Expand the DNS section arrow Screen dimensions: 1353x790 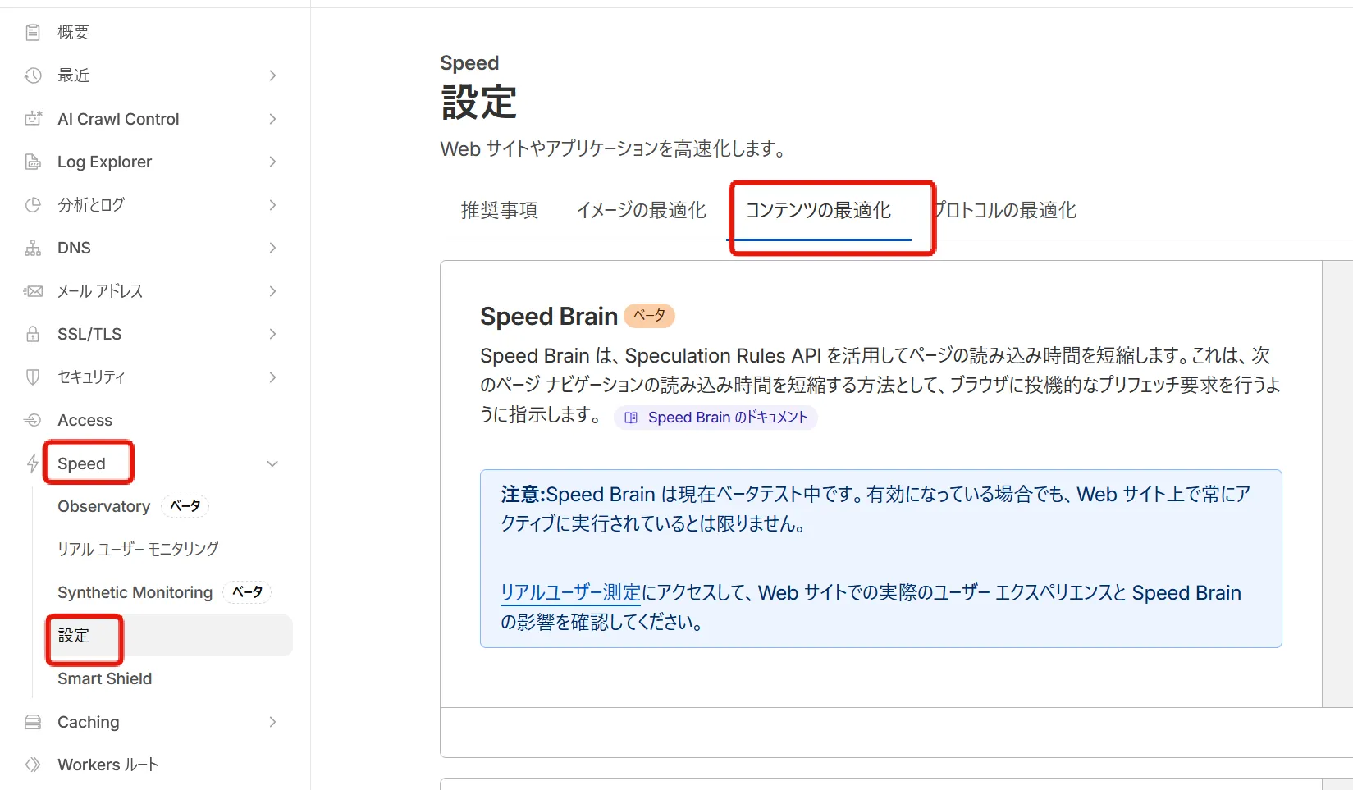pyautogui.click(x=272, y=248)
